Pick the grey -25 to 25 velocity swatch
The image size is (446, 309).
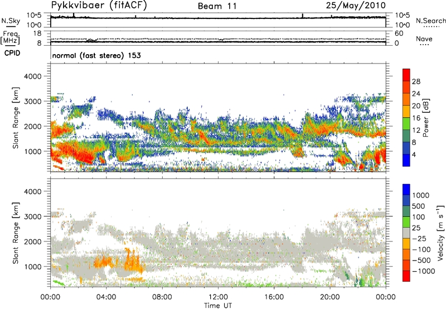coord(406,233)
